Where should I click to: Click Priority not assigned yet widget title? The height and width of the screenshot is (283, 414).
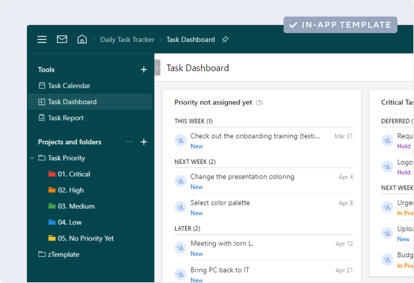213,103
